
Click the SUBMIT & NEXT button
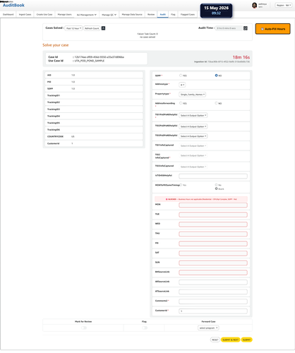(x=231, y=340)
